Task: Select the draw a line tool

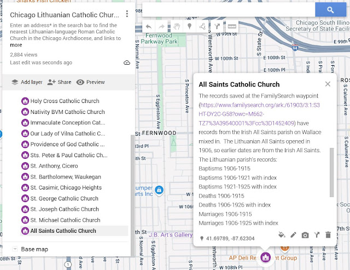Action: (x=202, y=27)
